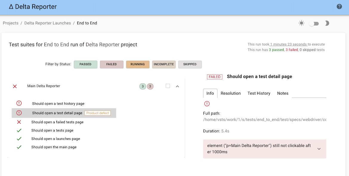Open the Notes tab
The width and height of the screenshot is (349, 176).
click(283, 93)
